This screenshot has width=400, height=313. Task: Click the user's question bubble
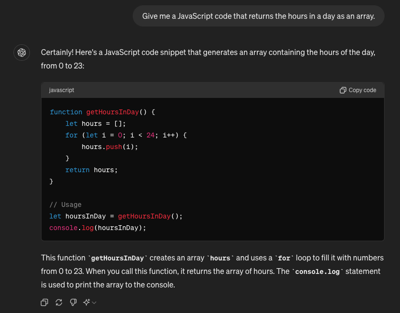click(259, 16)
